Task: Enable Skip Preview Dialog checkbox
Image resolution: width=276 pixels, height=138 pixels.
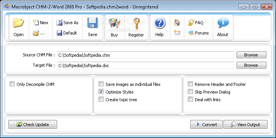Action: point(190,92)
